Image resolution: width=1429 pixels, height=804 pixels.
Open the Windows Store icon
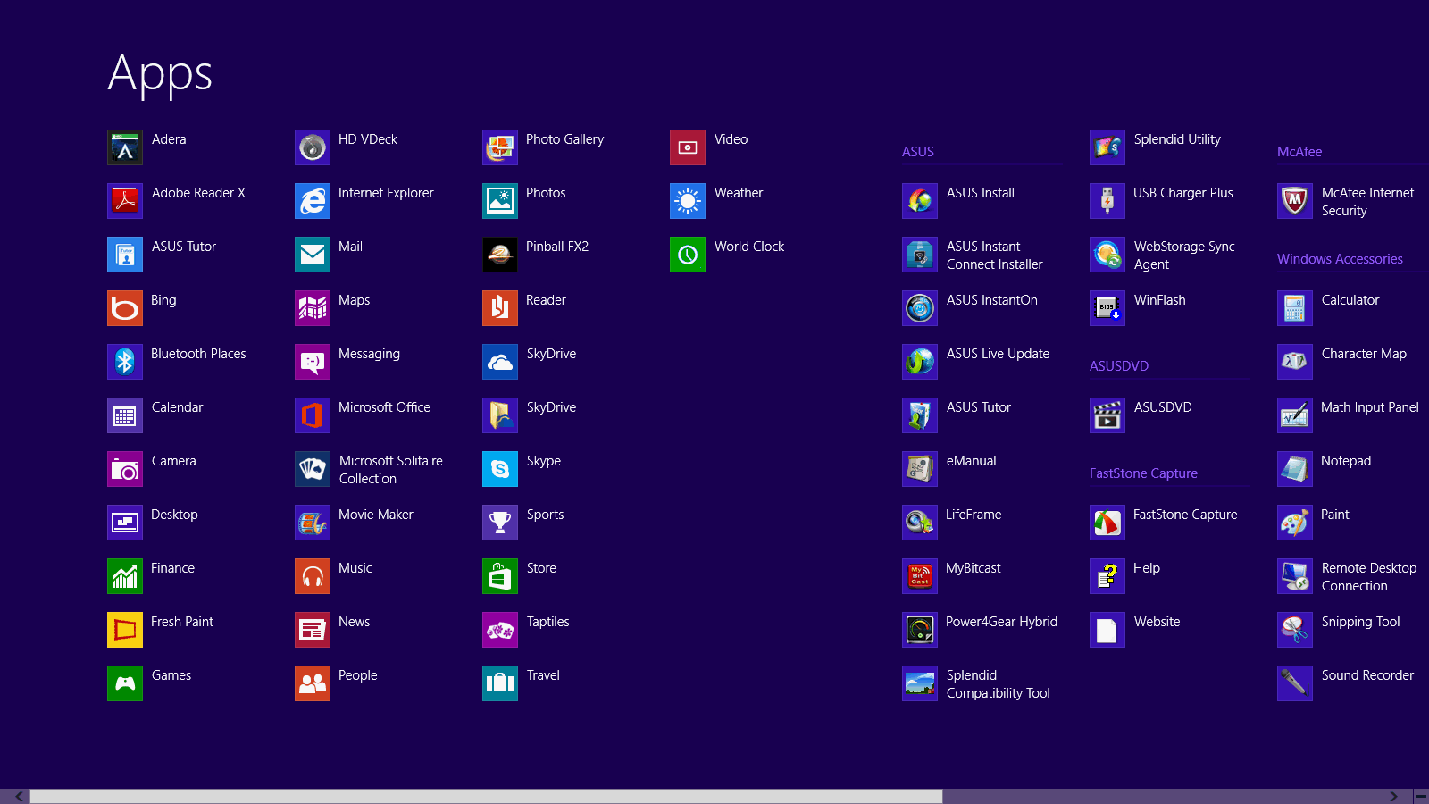[x=500, y=576]
